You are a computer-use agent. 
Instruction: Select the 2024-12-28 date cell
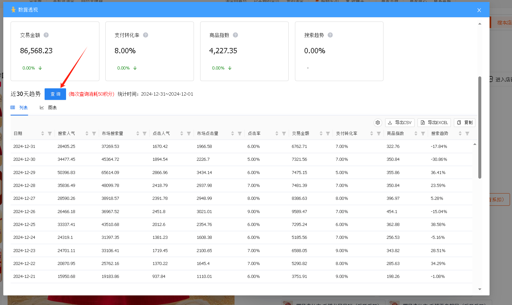tap(24, 186)
